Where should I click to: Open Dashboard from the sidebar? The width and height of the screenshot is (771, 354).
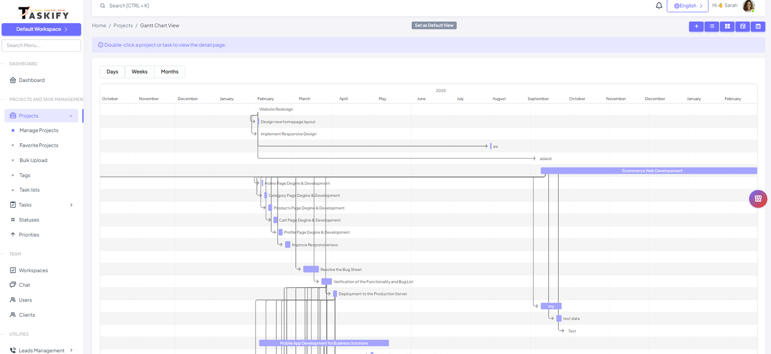point(32,80)
